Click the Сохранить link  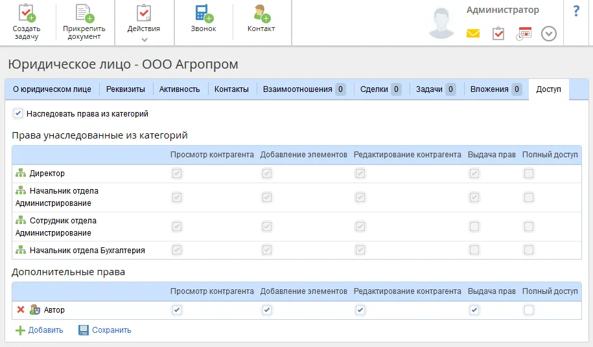tap(111, 330)
